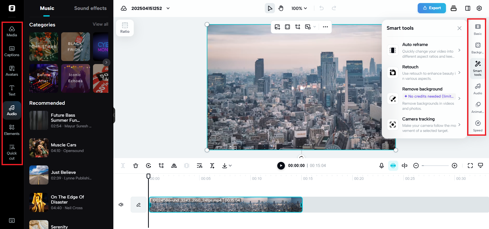Toggle timeline snapping with the highlighted teal icon
The height and width of the screenshot is (229, 489).
pyautogui.click(x=393, y=165)
